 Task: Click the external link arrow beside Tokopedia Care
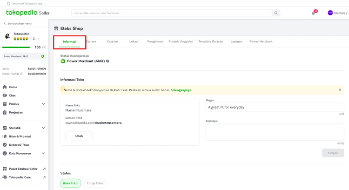point(44,177)
